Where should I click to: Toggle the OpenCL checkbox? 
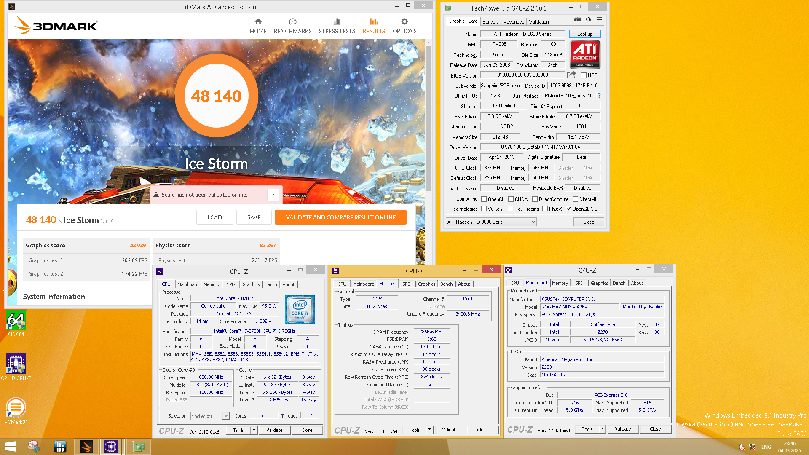click(484, 199)
